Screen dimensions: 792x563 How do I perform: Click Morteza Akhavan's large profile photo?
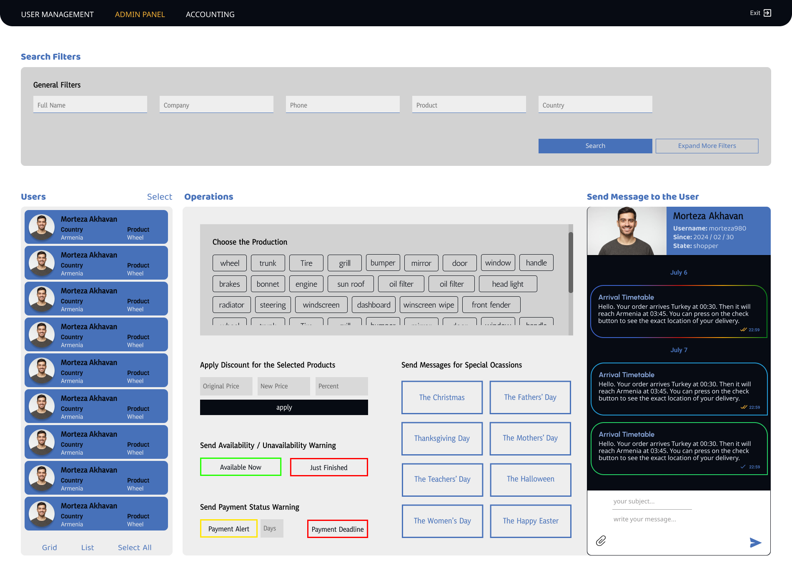[x=627, y=231]
